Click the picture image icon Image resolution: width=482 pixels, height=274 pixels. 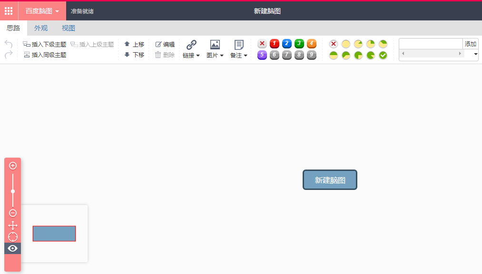[x=215, y=45]
